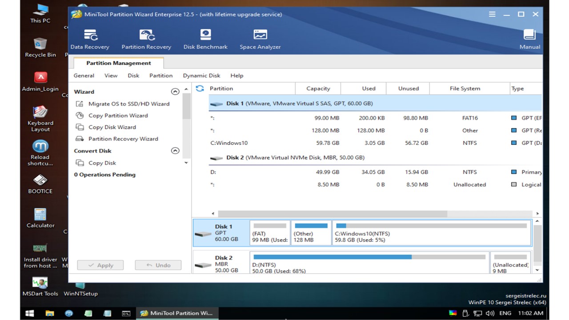Open Recycle Bin on desktop
The width and height of the screenshot is (569, 320).
click(40, 47)
